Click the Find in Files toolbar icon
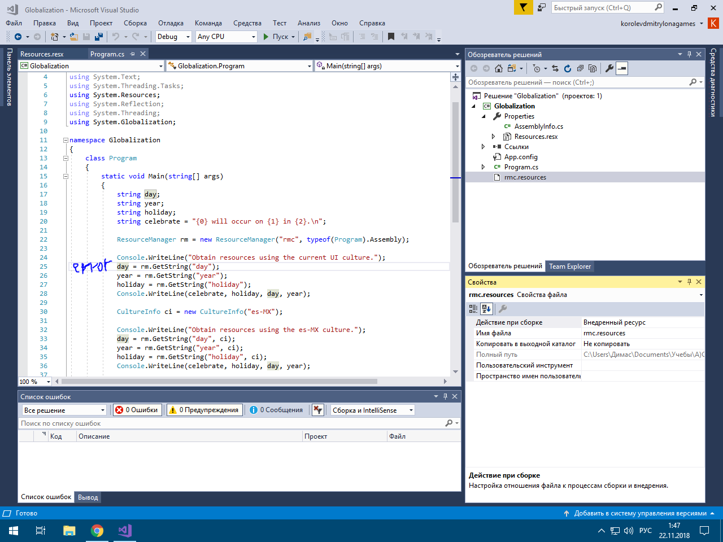This screenshot has height=542, width=723. tap(307, 37)
